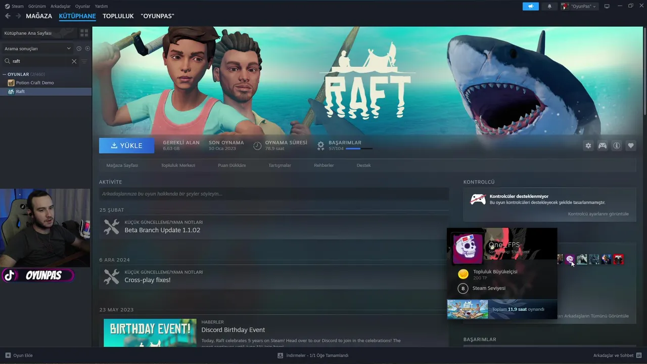Open the Görünüm menu
The width and height of the screenshot is (647, 364).
[37, 6]
